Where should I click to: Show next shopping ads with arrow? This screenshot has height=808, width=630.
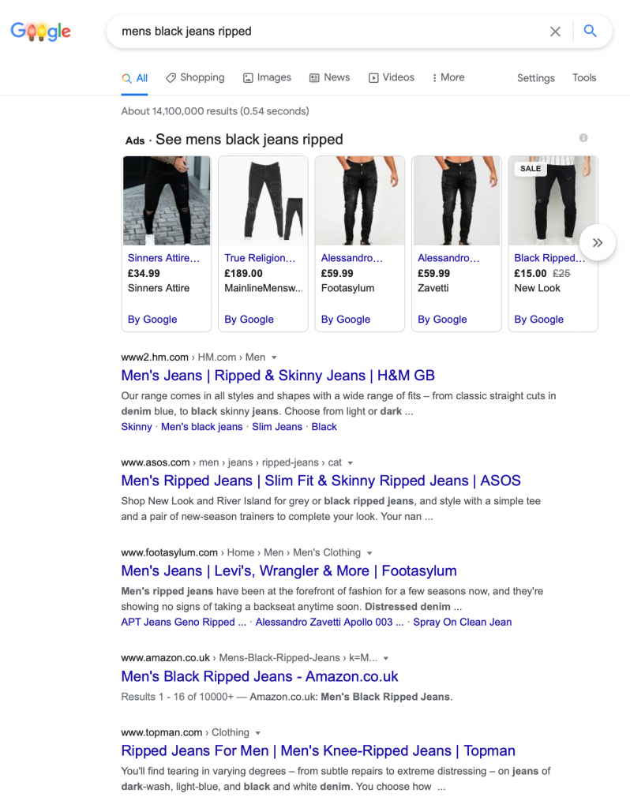[597, 243]
